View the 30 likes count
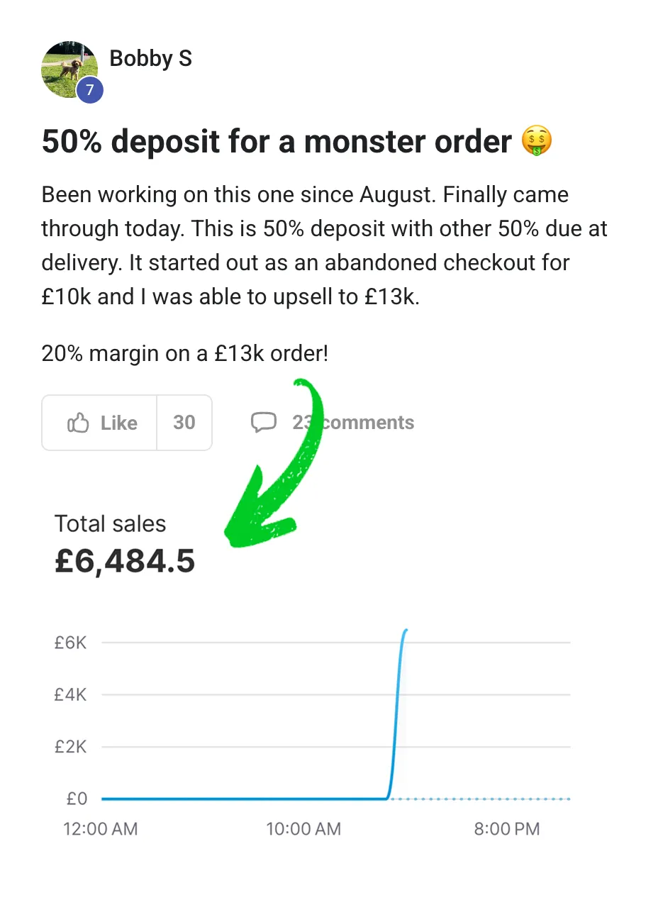The height and width of the screenshot is (900, 658). (184, 423)
